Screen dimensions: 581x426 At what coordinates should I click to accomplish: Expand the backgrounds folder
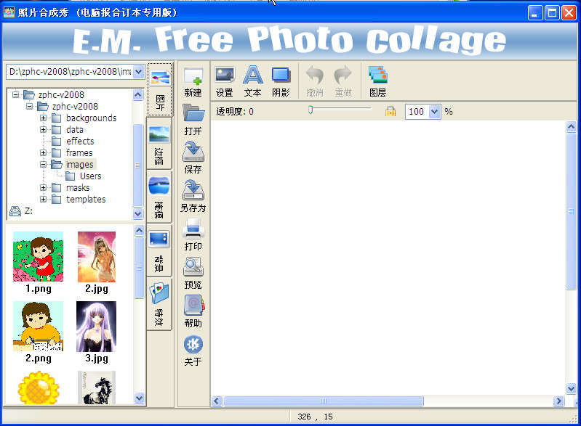tap(44, 118)
